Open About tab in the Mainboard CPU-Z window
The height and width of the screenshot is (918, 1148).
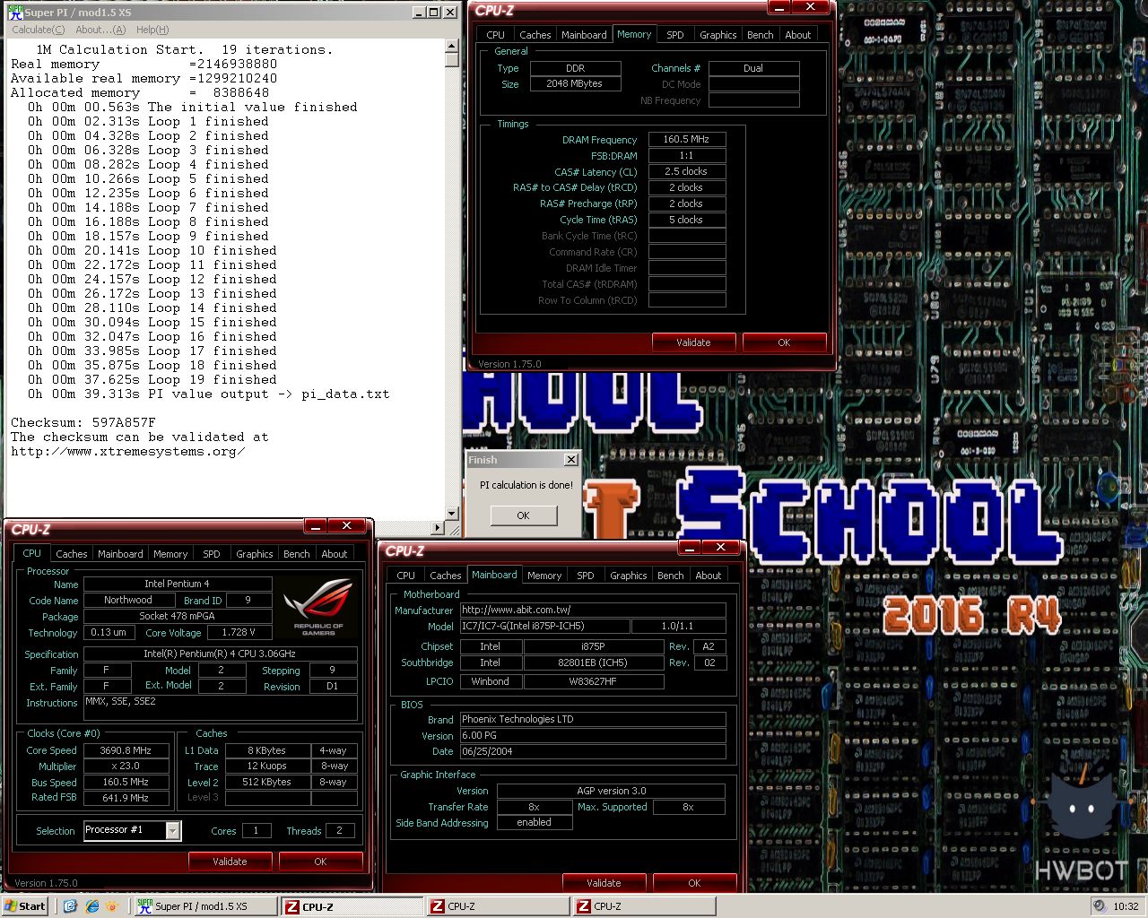(709, 576)
